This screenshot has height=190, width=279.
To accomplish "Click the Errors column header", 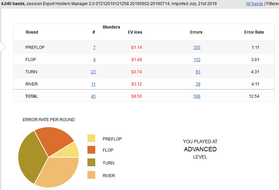I will coord(196,32).
